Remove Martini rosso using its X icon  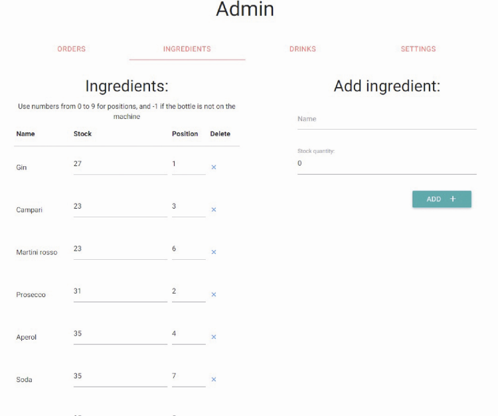pos(214,253)
